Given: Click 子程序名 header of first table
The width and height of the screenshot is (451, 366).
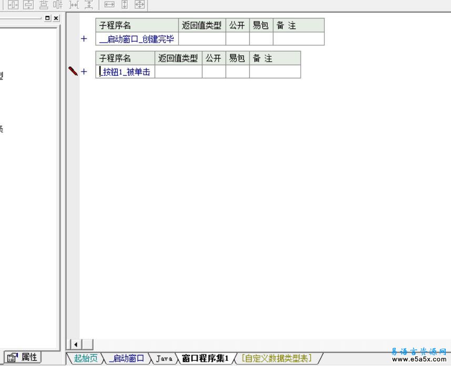Looking at the screenshot, I should (137, 25).
